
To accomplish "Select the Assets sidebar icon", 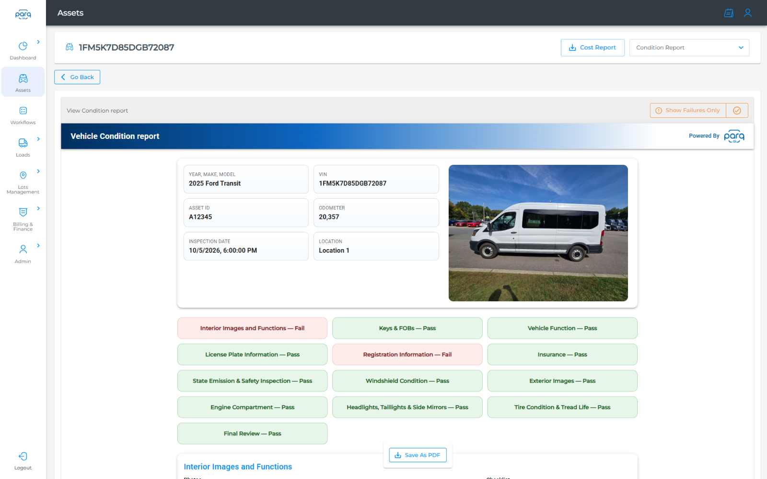I will 23,79.
